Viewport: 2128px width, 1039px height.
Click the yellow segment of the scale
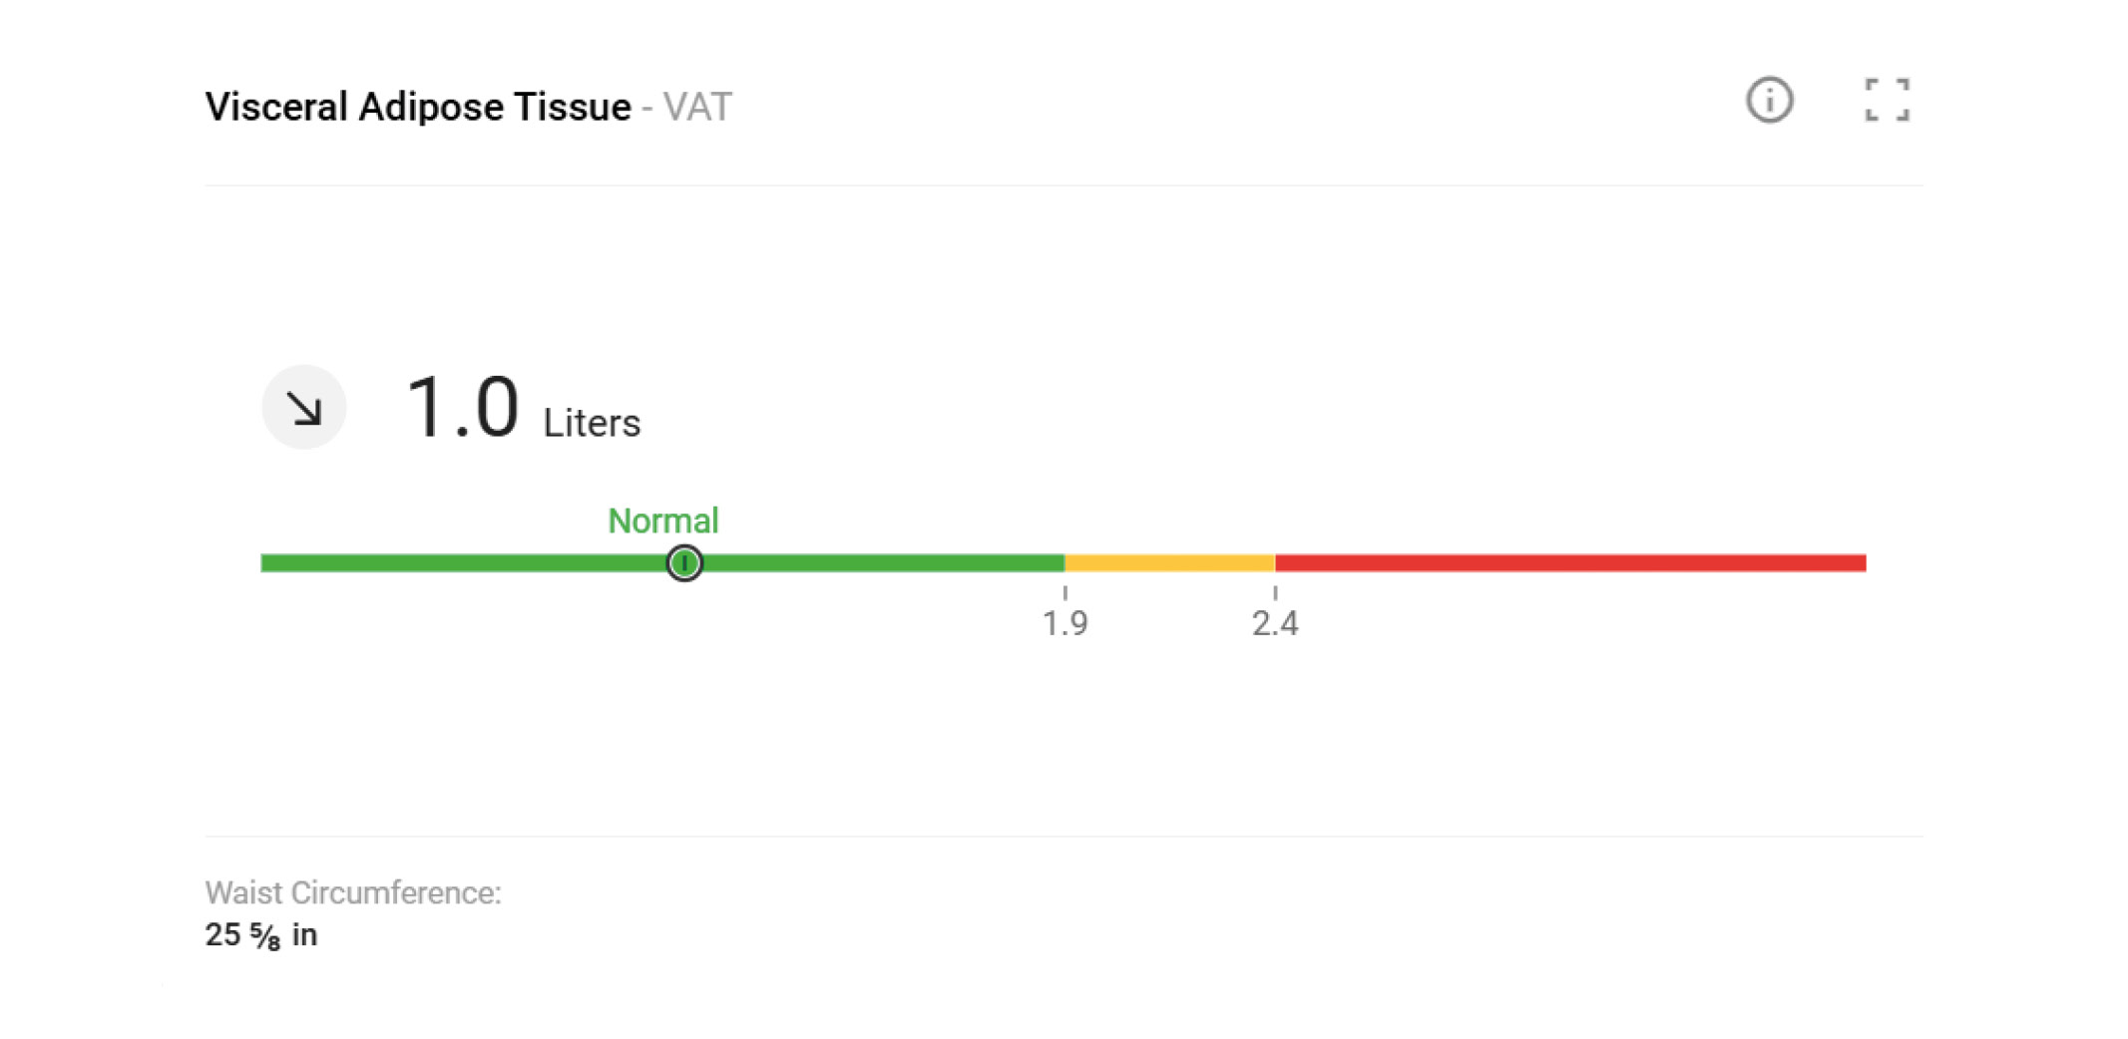tap(1169, 563)
